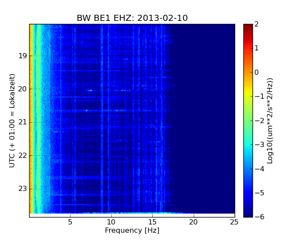Viewport: 293px width, 241px height.
Task: Click the x-axis tick label '10'
Action: (111, 222)
